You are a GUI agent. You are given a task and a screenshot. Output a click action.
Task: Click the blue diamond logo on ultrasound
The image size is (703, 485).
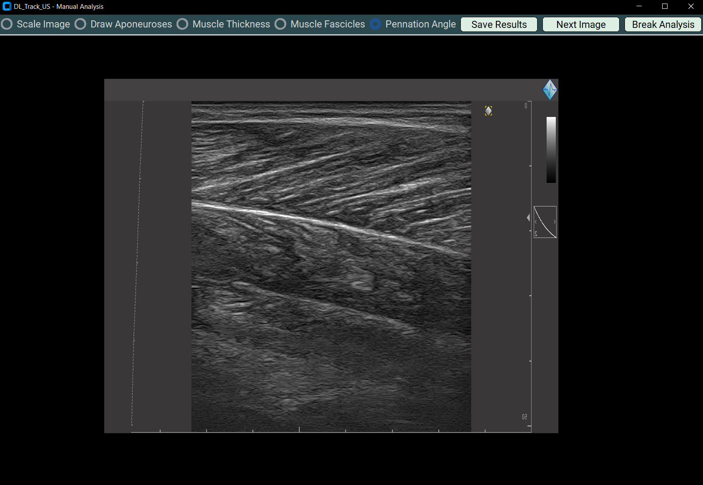click(x=550, y=90)
